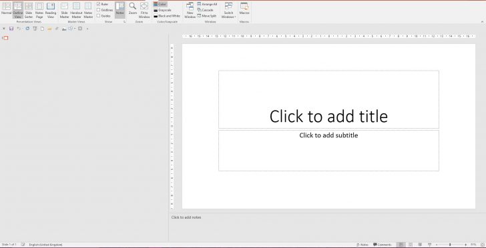Open the Handout Master view
Viewport: 486px width, 248px height.
point(76,10)
